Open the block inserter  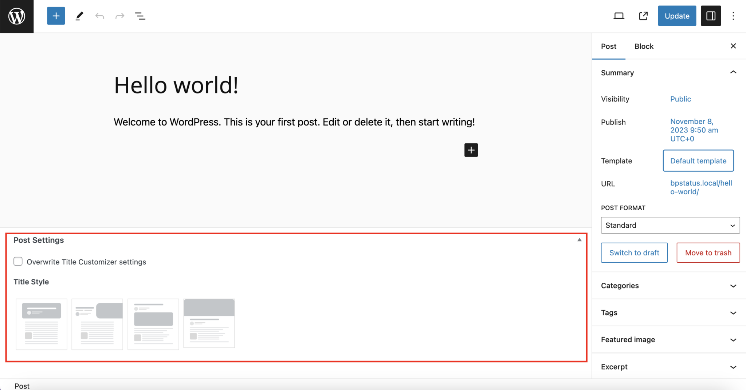click(x=56, y=16)
